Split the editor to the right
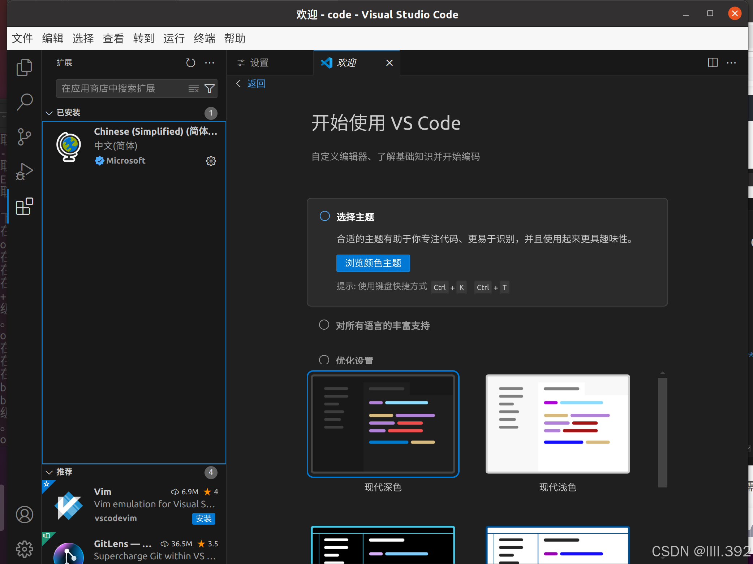753x564 pixels. [713, 63]
